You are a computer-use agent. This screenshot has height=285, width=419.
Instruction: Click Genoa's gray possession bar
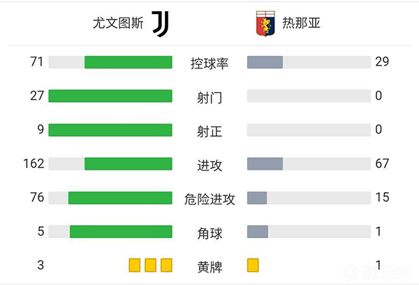coord(265,62)
